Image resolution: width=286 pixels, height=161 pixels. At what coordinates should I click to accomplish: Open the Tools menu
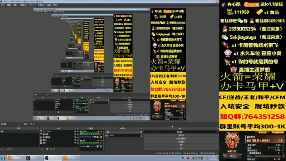coord(49,5)
